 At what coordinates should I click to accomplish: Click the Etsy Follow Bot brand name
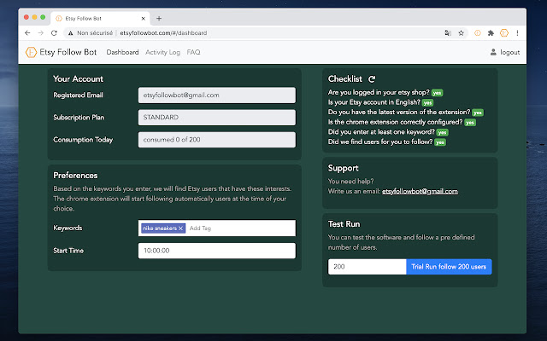(x=68, y=52)
